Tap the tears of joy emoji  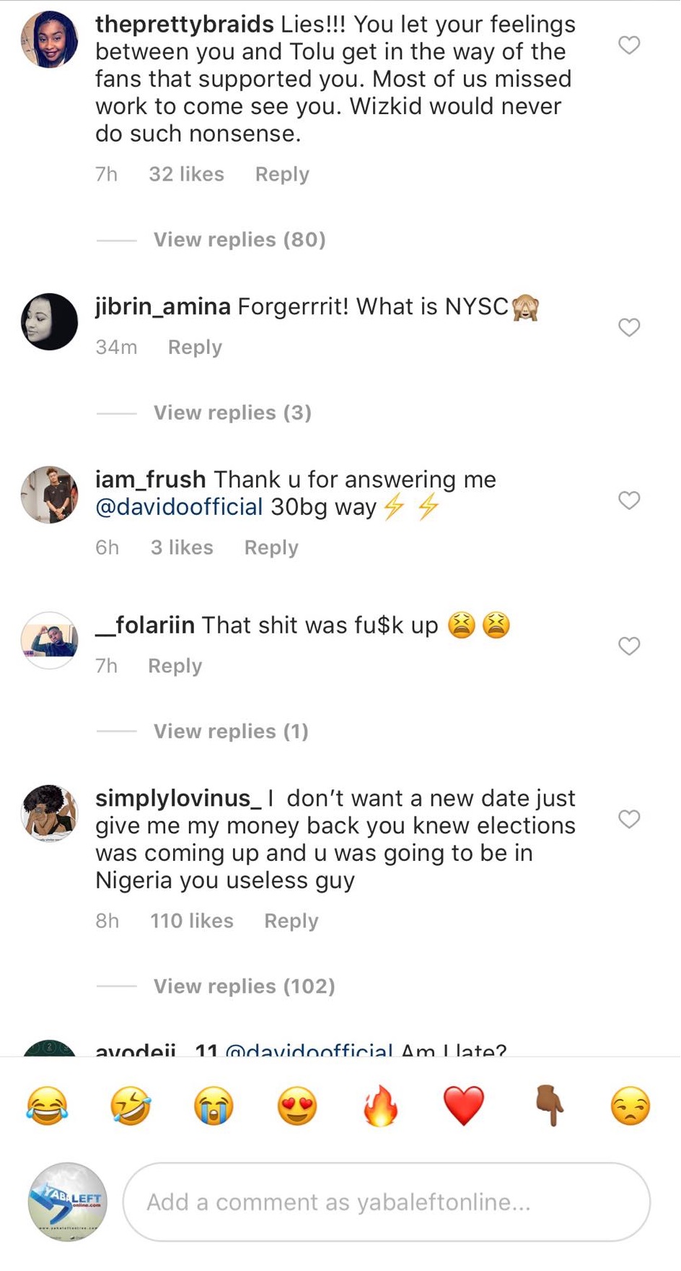point(48,1106)
